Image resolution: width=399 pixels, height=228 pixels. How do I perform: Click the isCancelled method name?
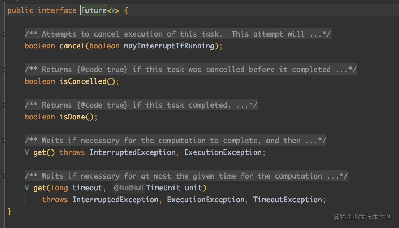pyautogui.click(x=83, y=81)
